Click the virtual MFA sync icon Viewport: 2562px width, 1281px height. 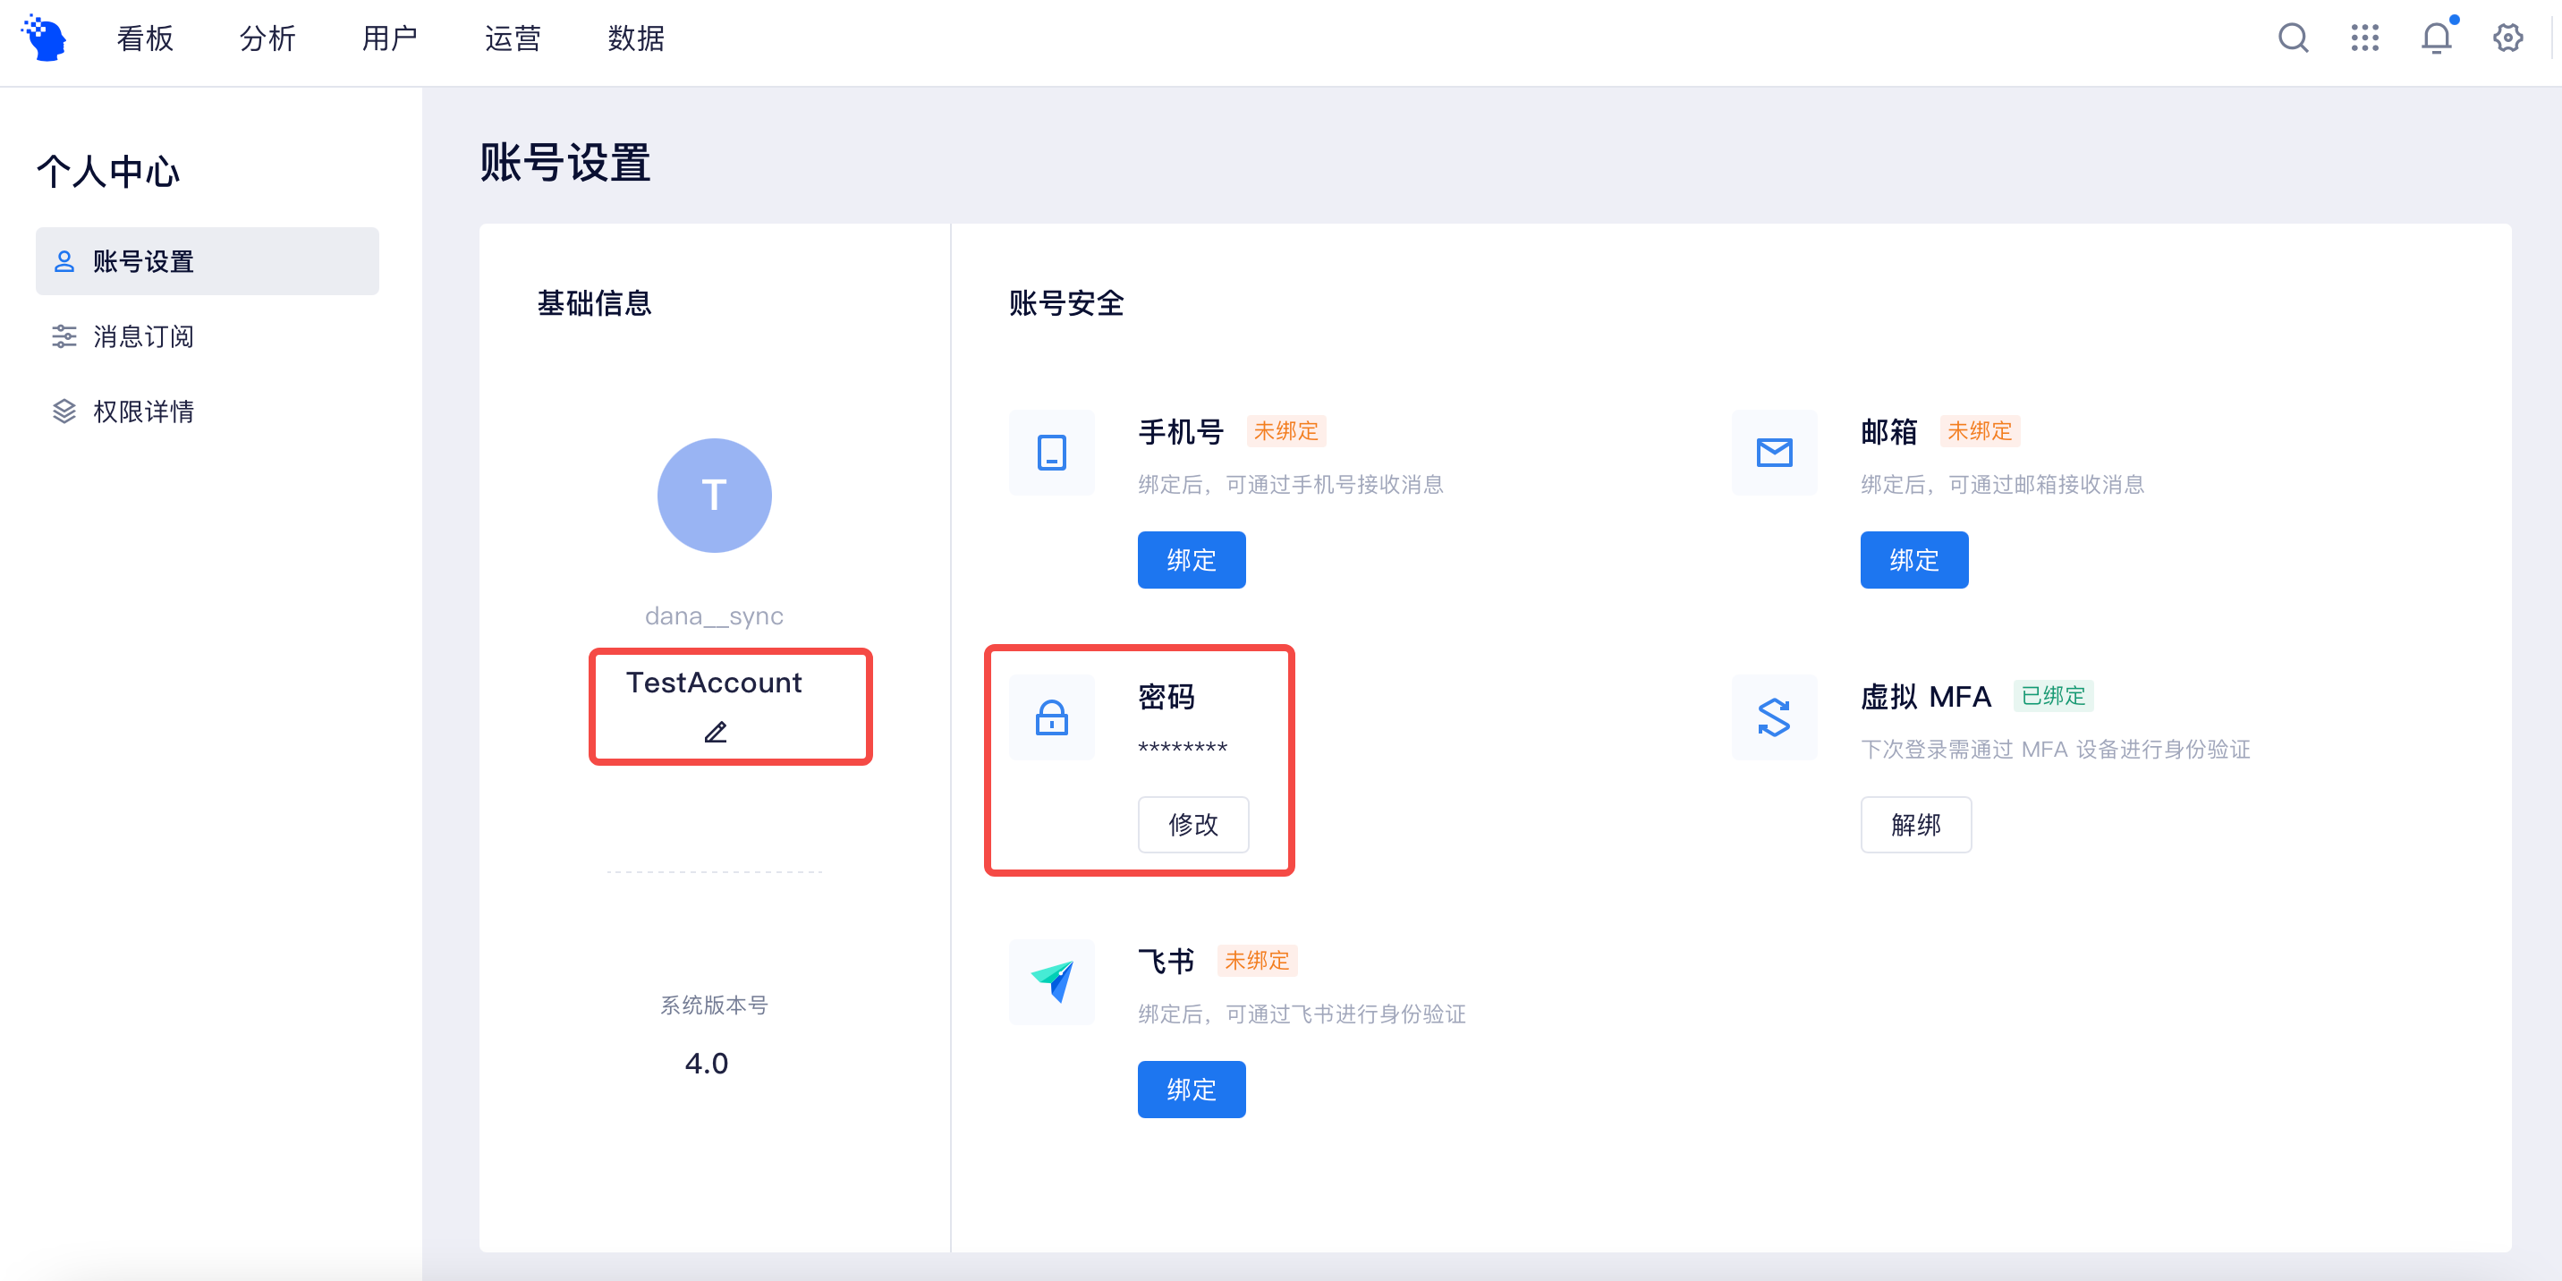(1773, 717)
